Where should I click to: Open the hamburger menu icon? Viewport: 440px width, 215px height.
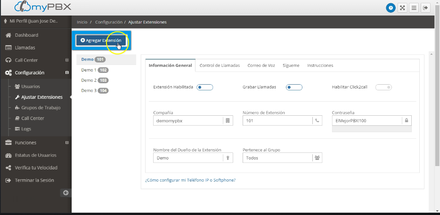[413, 8]
